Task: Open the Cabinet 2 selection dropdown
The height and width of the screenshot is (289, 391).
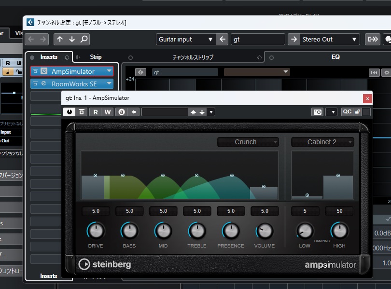Action: [323, 142]
